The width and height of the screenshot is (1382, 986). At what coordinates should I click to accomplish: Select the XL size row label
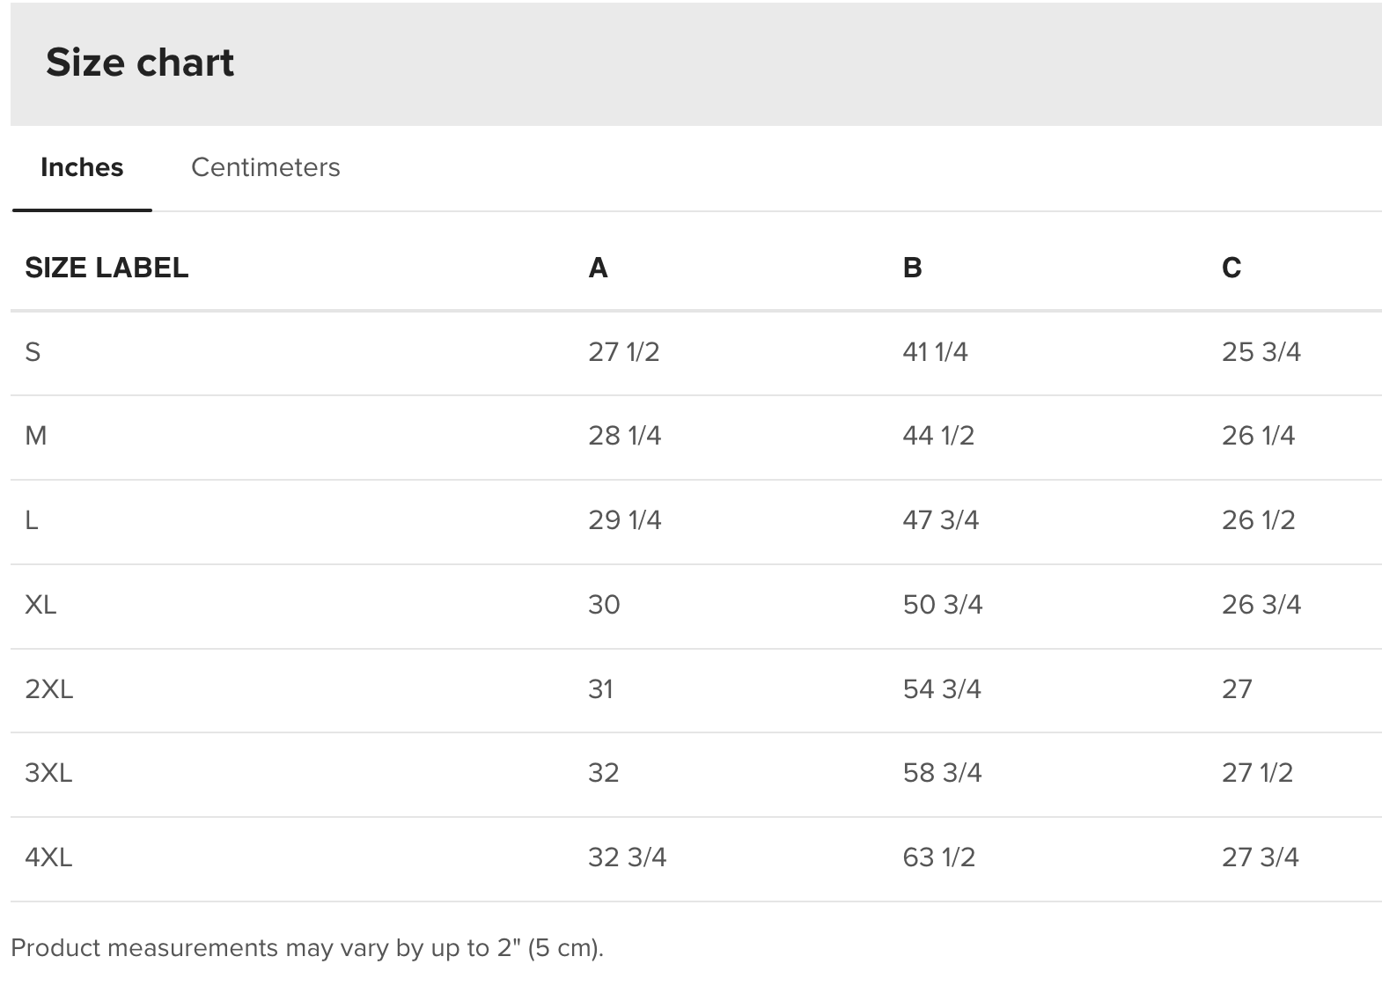(x=40, y=605)
